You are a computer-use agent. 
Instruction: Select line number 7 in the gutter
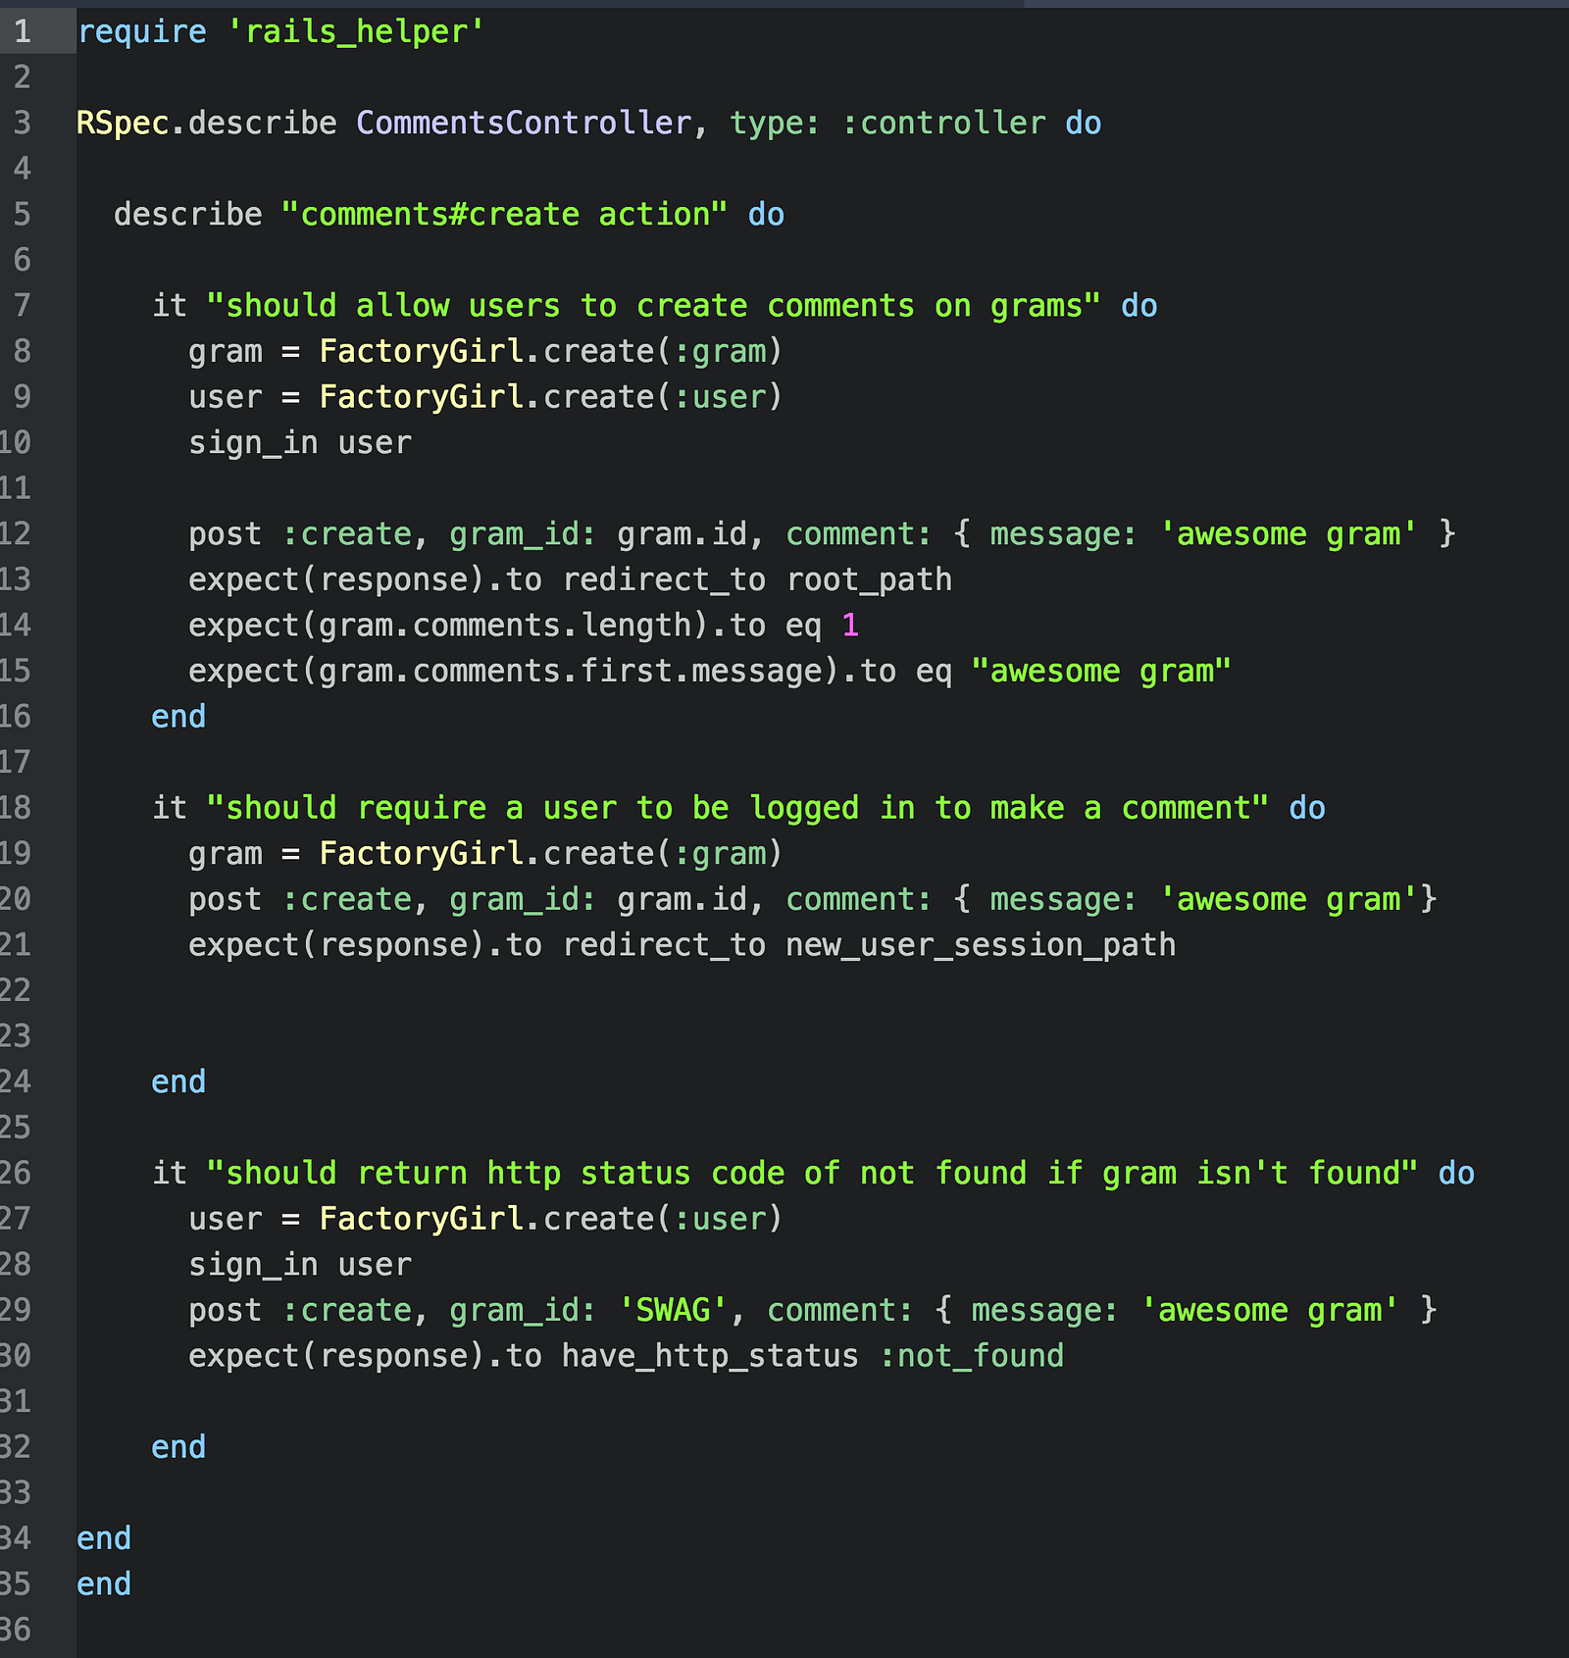coord(23,305)
